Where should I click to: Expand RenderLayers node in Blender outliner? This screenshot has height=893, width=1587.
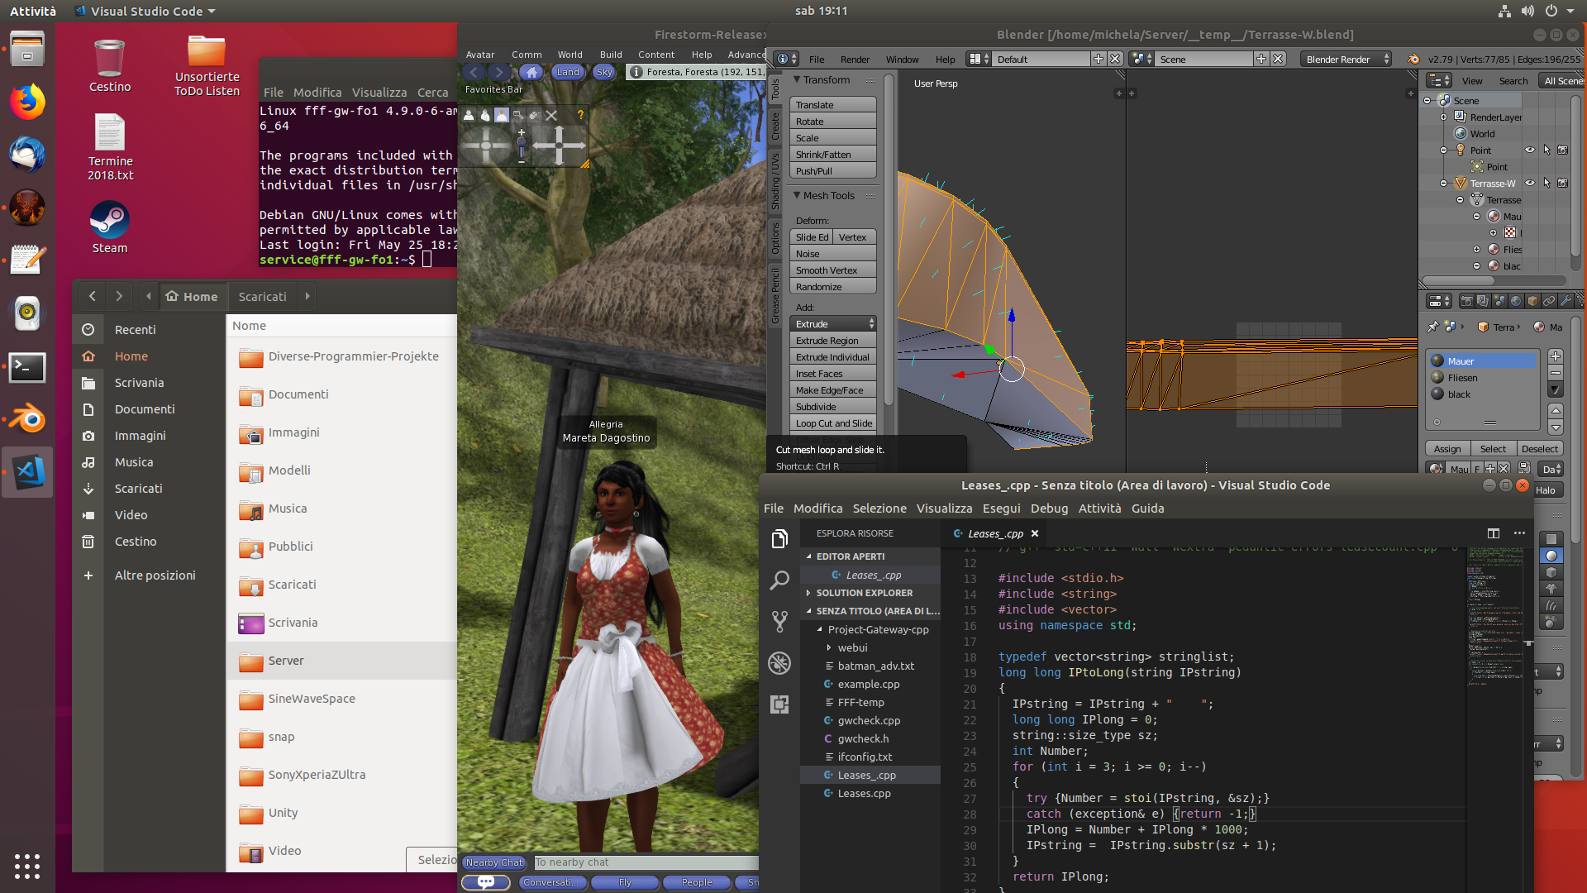pos(1444,117)
